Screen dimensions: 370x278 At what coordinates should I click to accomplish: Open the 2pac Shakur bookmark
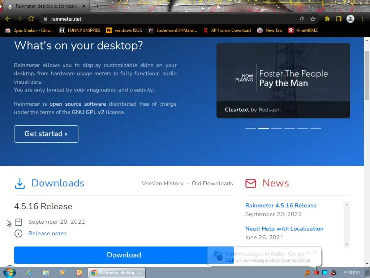click(30, 30)
